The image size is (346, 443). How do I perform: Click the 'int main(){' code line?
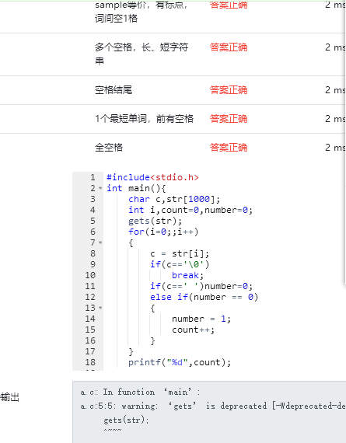tap(136, 188)
